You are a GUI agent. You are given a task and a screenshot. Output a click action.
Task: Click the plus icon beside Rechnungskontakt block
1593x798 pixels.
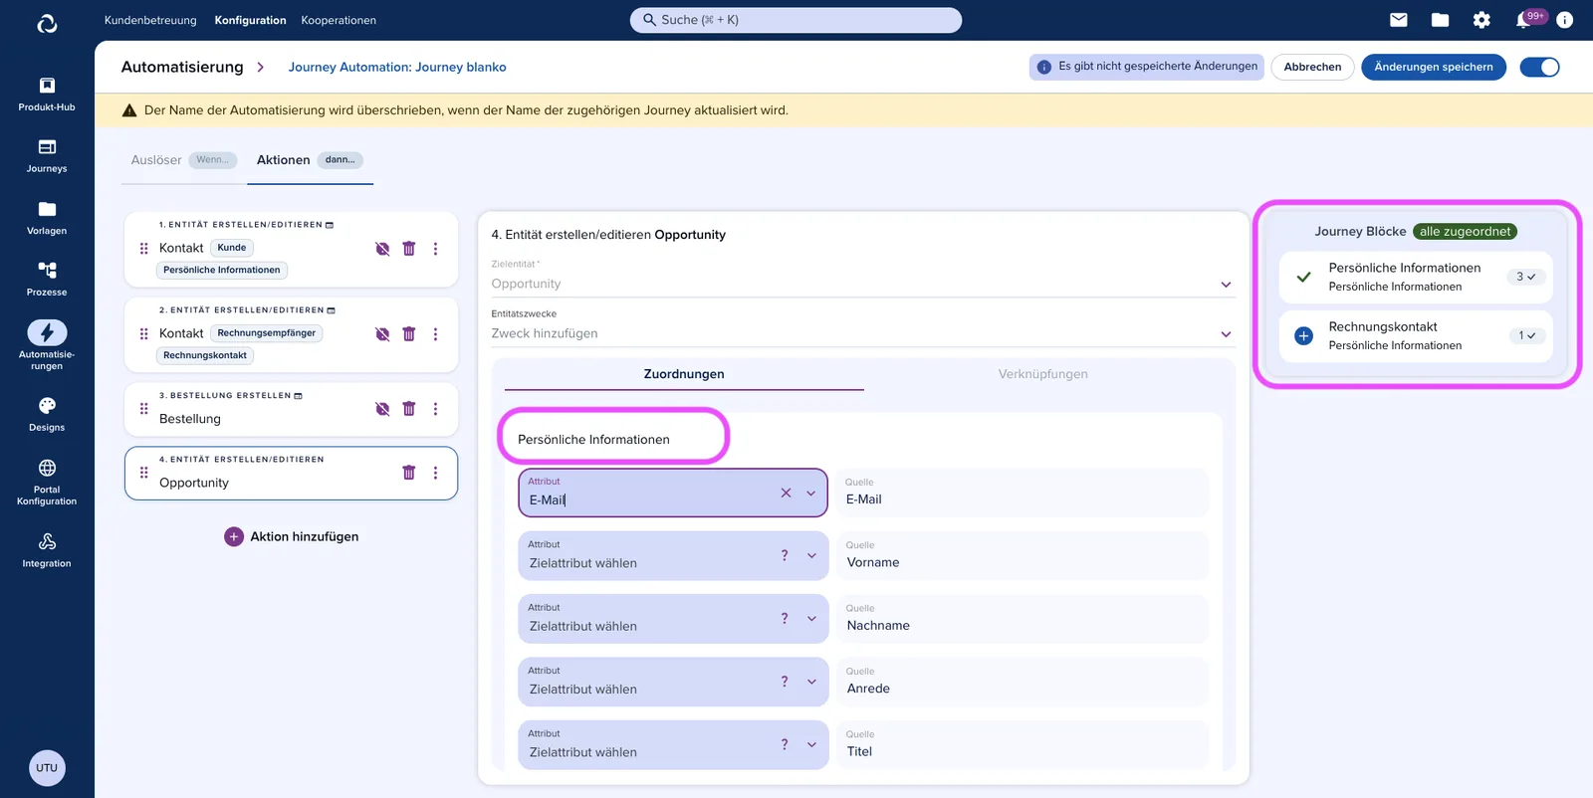(1303, 336)
